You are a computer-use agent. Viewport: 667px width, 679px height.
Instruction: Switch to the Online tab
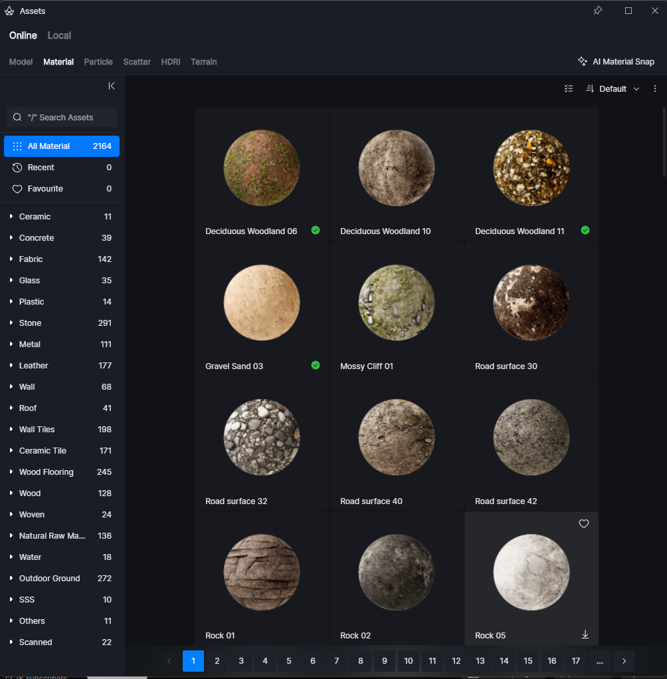(23, 35)
